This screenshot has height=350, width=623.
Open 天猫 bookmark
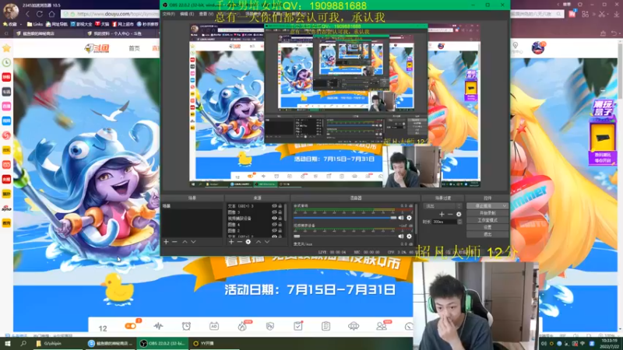click(102, 24)
